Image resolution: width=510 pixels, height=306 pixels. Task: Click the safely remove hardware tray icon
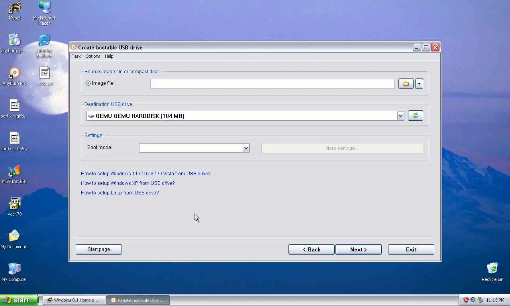[480, 300]
